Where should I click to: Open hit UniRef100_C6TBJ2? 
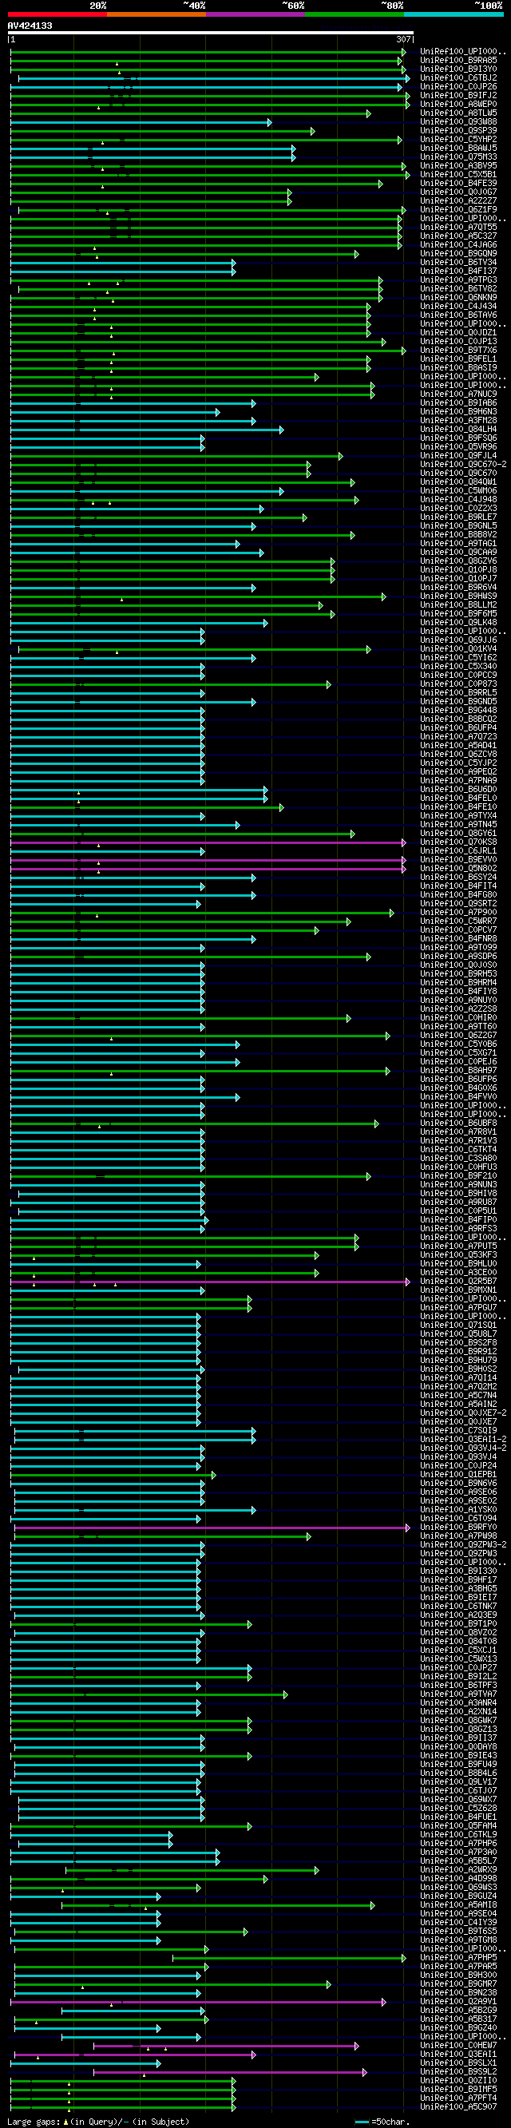pyautogui.click(x=458, y=77)
